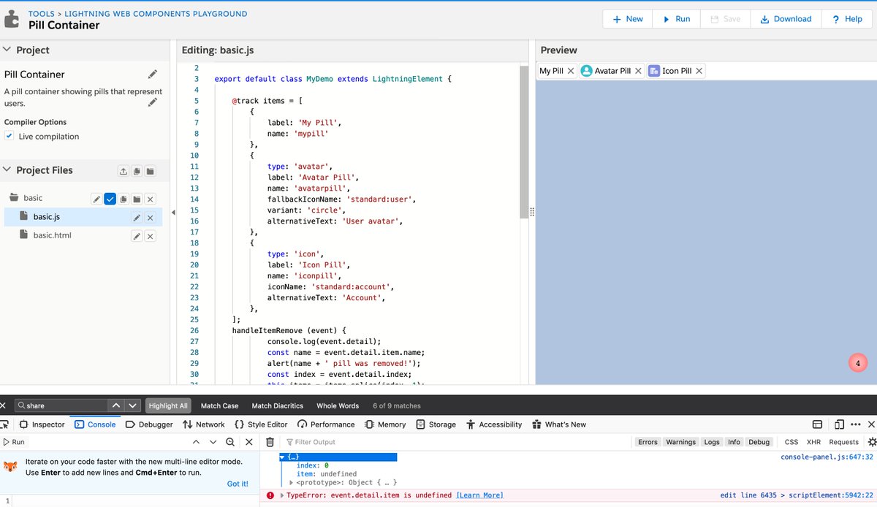Find previous match arrow
The image size is (877, 507).
tap(115, 405)
